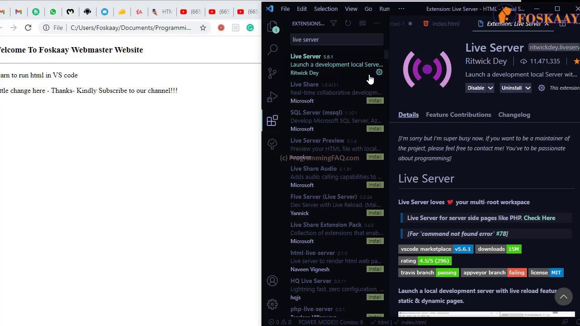Open the VS Code File menu
This screenshot has height=326, width=580.
[285, 9]
